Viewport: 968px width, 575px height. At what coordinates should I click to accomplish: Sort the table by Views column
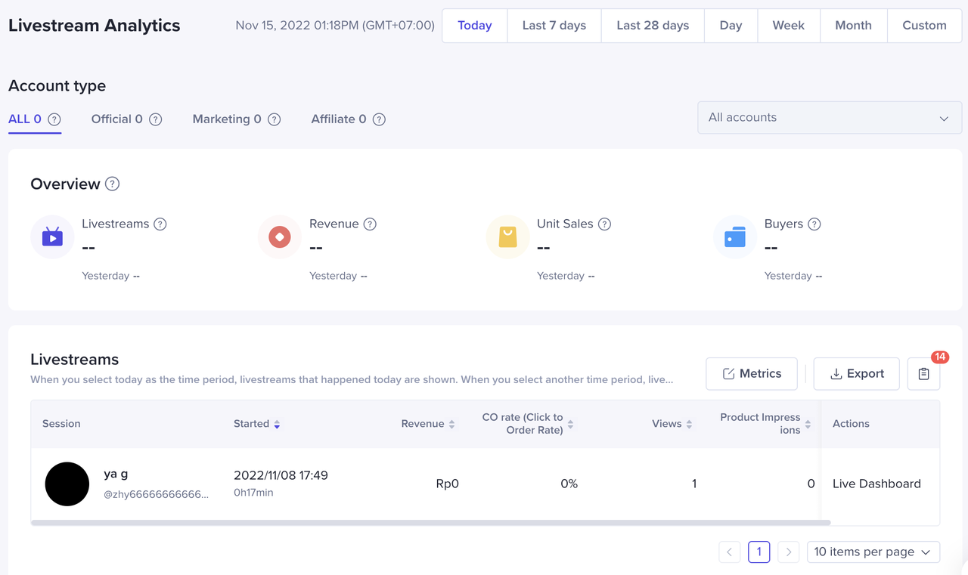(689, 424)
